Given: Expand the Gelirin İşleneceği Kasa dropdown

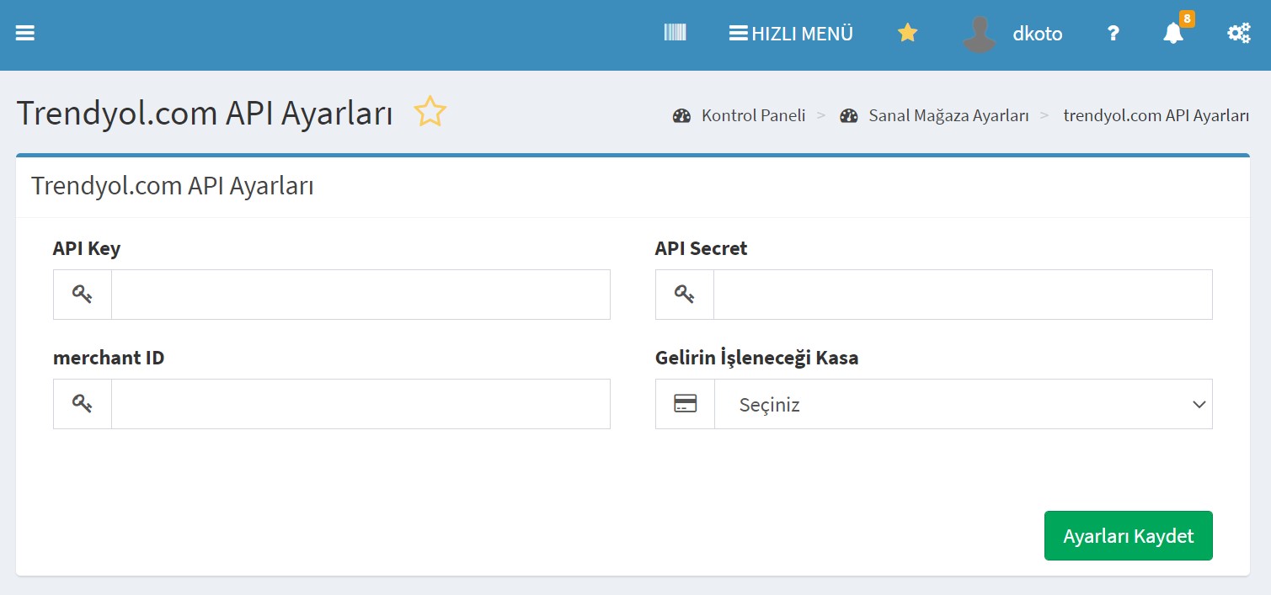Looking at the screenshot, I should 963,404.
